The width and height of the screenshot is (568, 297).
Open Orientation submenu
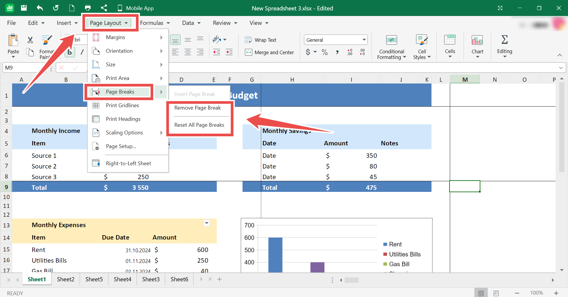pos(128,51)
